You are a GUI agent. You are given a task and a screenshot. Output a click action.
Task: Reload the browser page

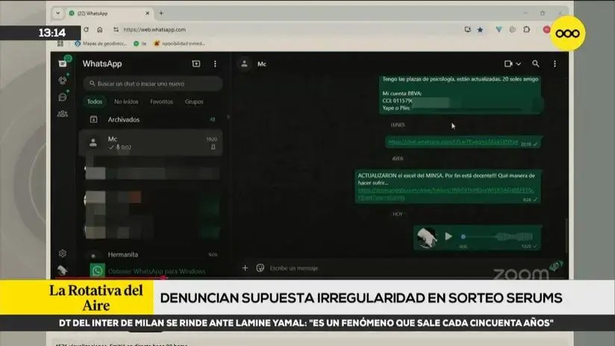coord(87,29)
